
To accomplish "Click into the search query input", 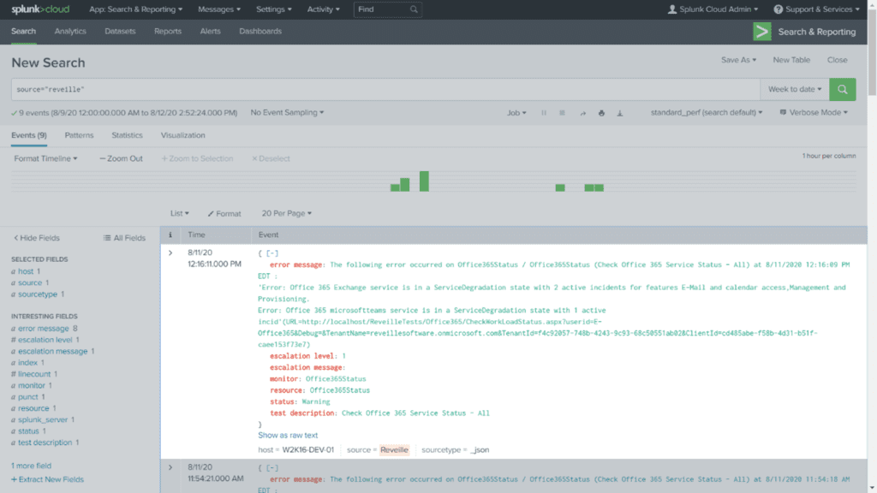I will click(385, 89).
